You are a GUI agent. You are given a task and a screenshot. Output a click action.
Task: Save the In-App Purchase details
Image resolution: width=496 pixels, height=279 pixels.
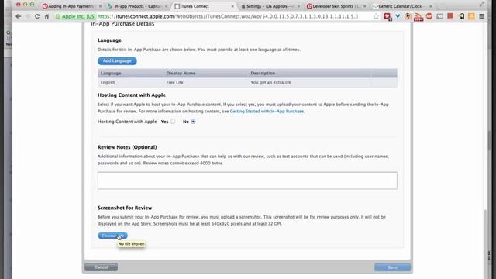(x=392, y=267)
